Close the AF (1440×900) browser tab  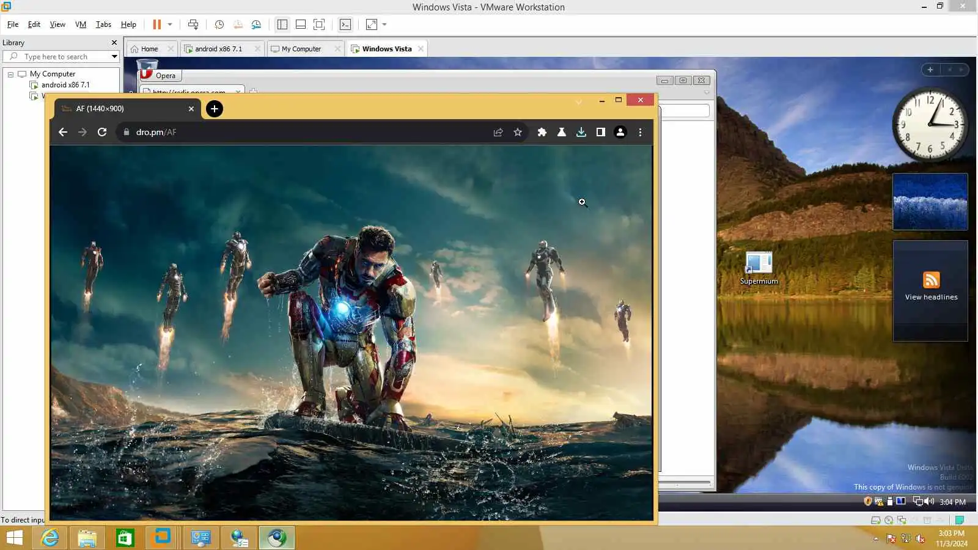click(191, 109)
